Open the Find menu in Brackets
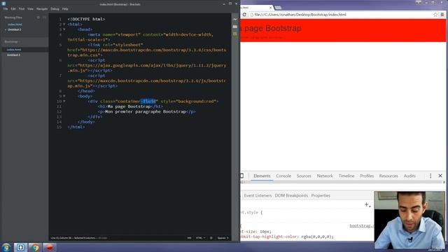 [22, 9]
